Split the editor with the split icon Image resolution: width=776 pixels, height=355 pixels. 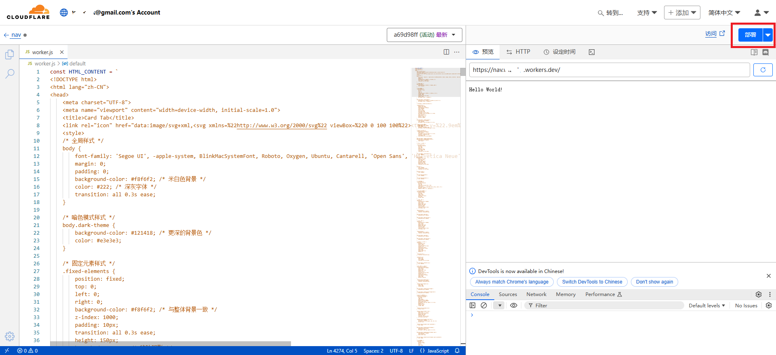point(446,52)
